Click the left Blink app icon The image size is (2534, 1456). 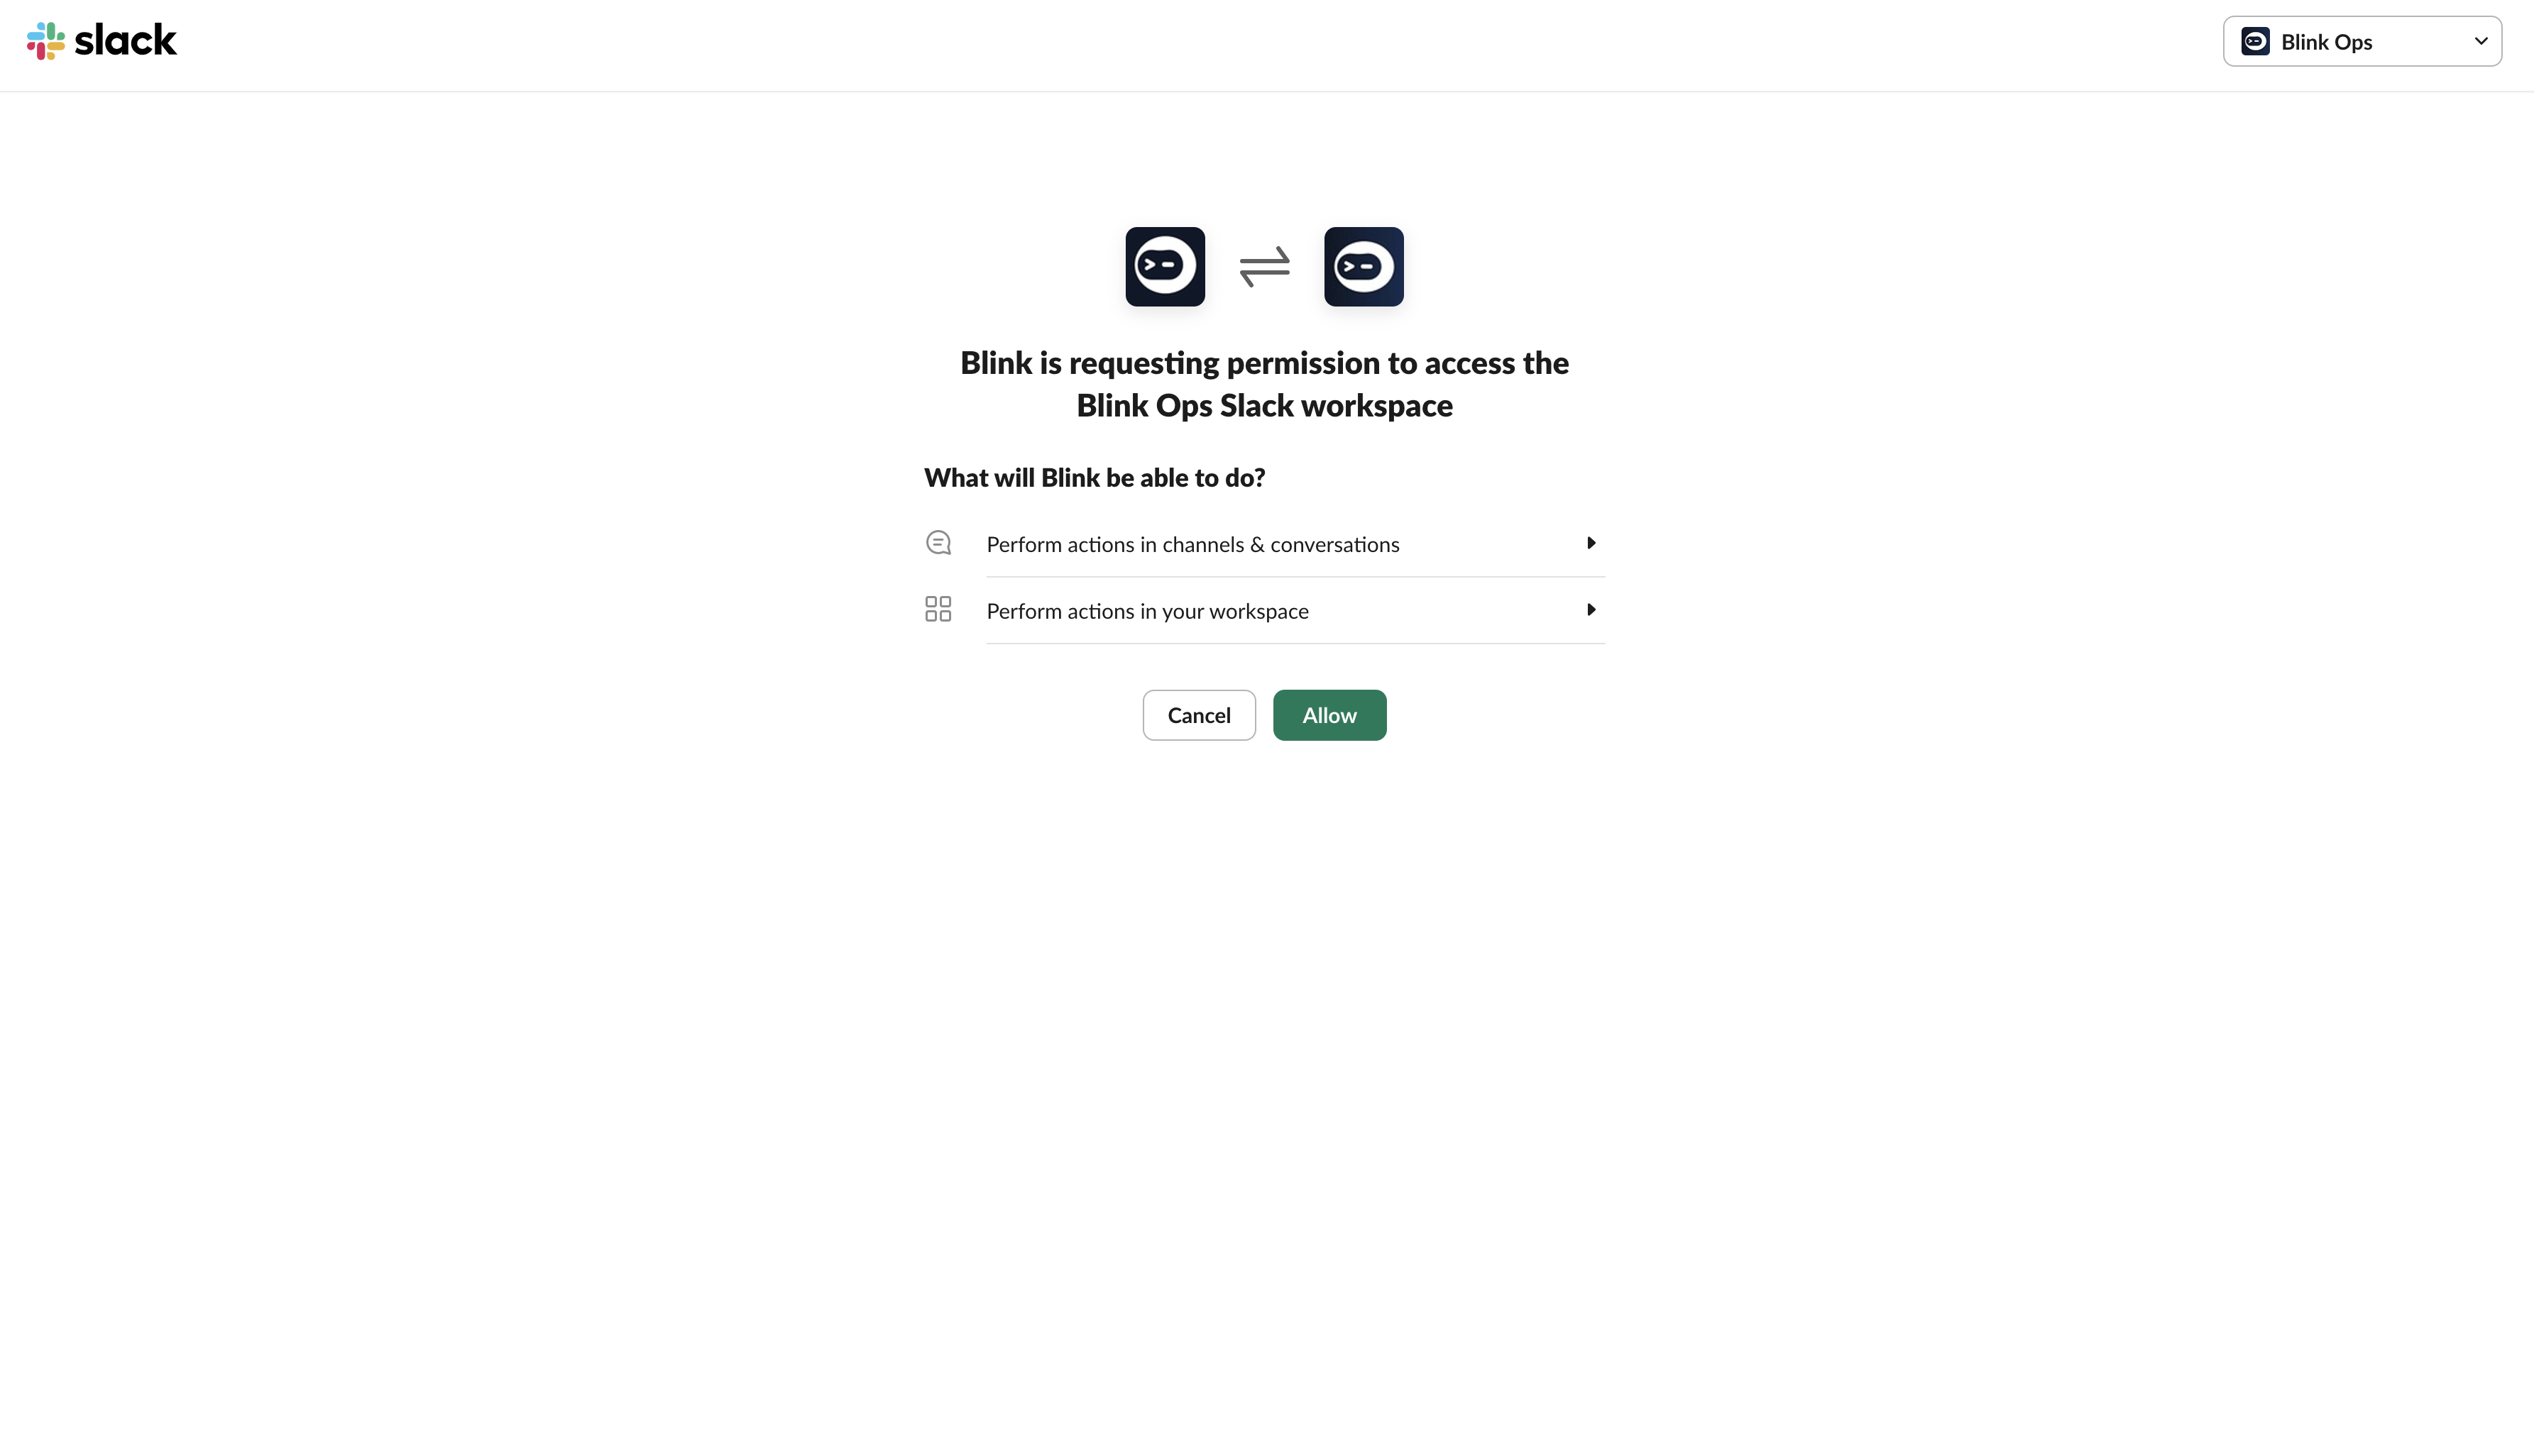pyautogui.click(x=1165, y=266)
